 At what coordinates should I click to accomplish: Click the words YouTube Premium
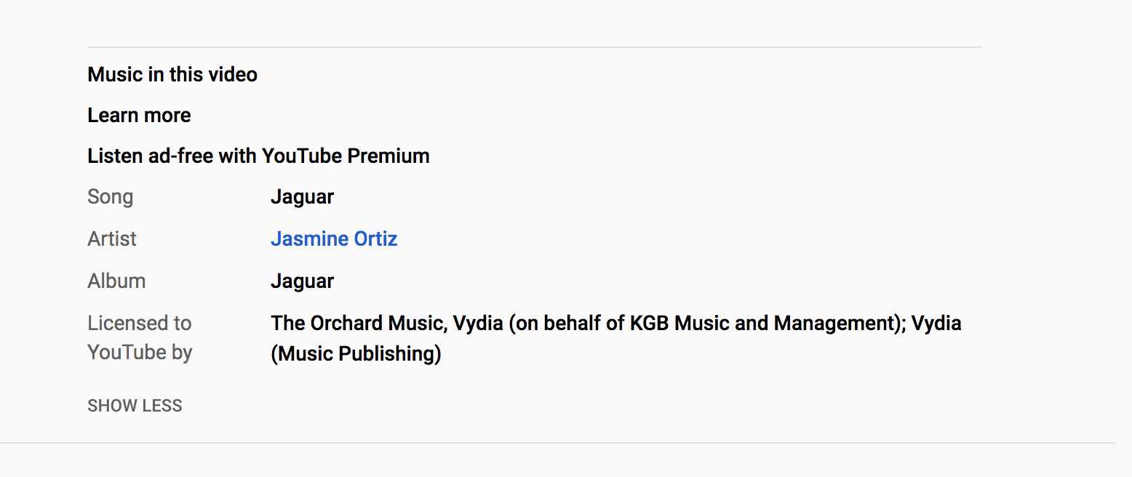(346, 156)
